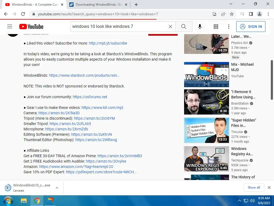Open the discontinued Tripod amazon link
Screen dimensions: 274x206
(x=94, y=118)
